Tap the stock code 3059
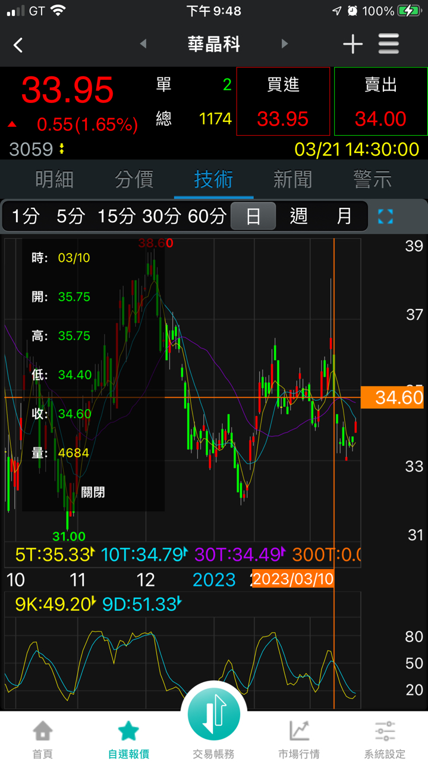Image resolution: width=428 pixels, height=762 pixels. click(x=31, y=149)
